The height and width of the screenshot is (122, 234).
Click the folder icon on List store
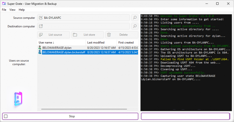(75, 35)
